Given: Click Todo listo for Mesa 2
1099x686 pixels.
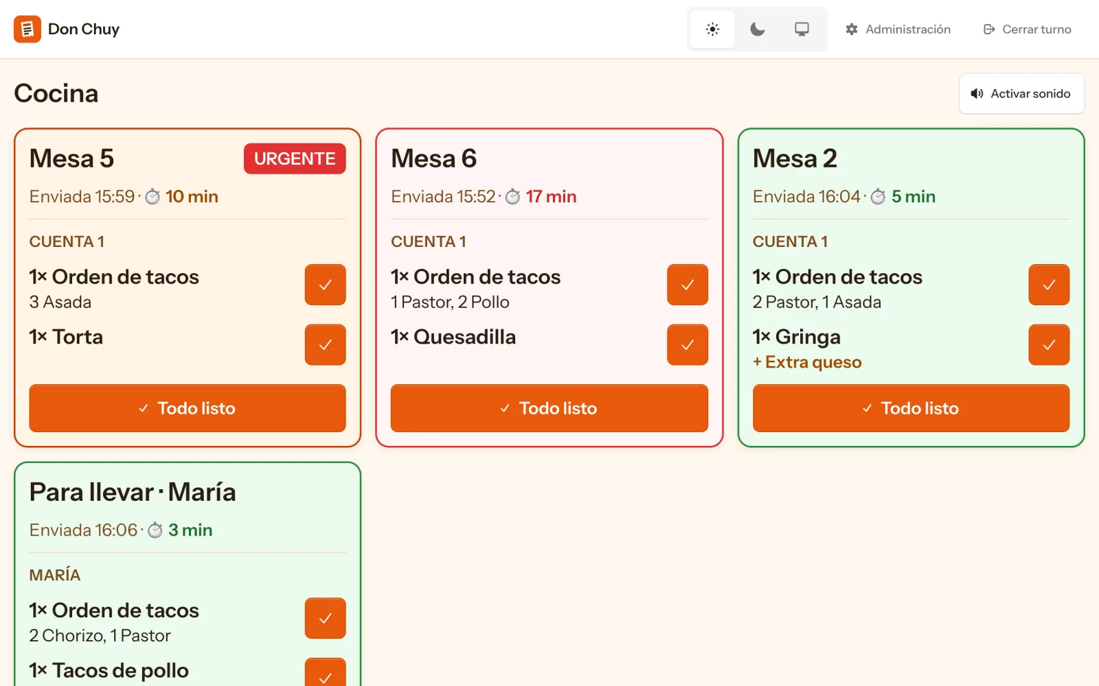Looking at the screenshot, I should pos(911,408).
